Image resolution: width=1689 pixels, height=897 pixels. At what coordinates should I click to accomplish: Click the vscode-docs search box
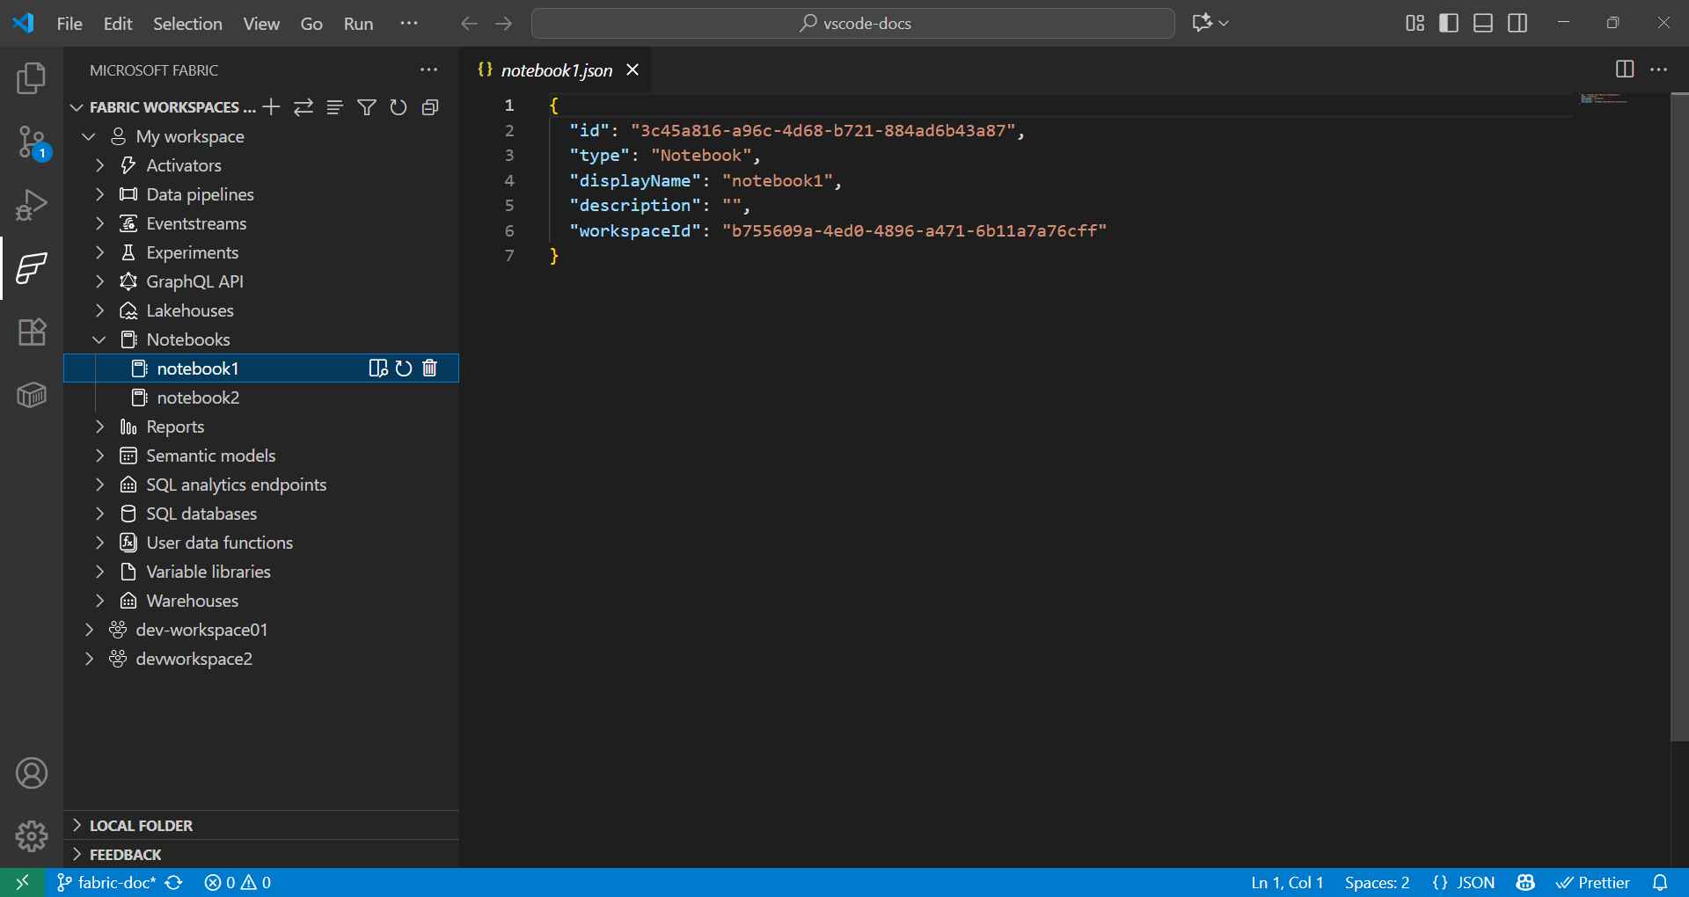(x=852, y=23)
